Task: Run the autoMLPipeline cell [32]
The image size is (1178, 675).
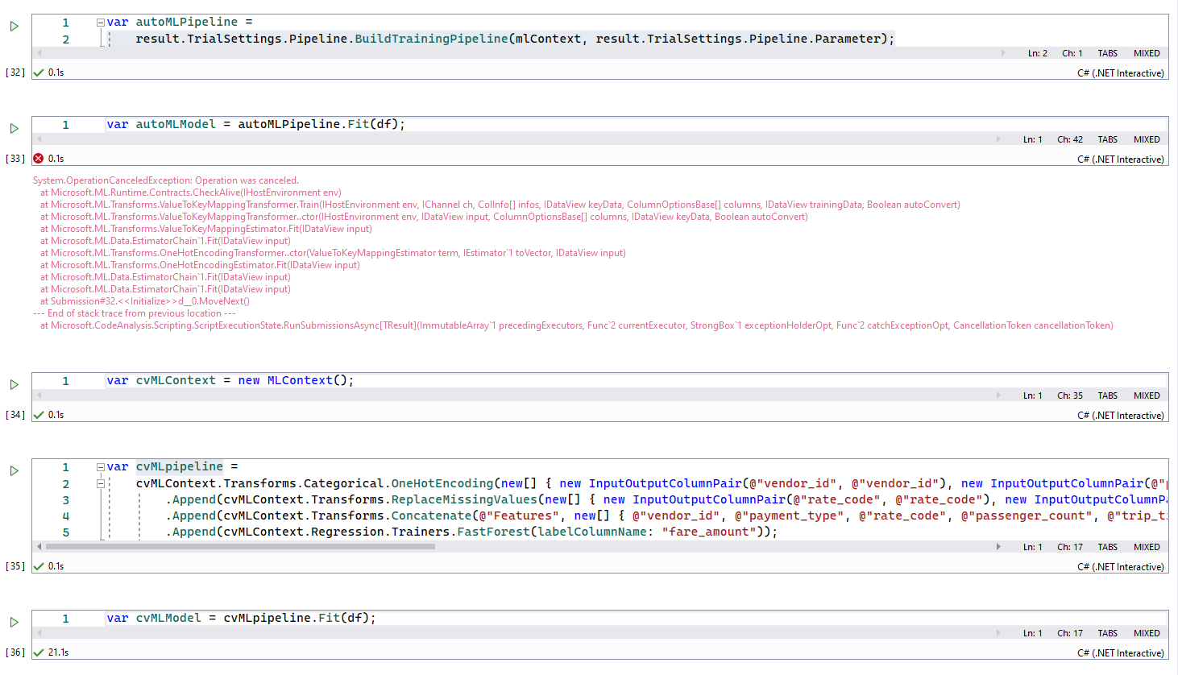Action: pyautogui.click(x=14, y=26)
